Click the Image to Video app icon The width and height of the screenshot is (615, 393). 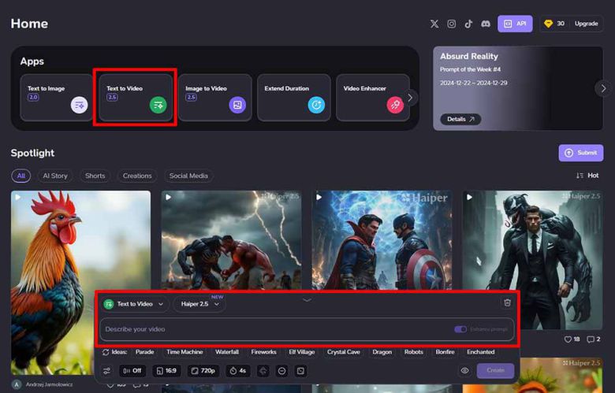237,105
